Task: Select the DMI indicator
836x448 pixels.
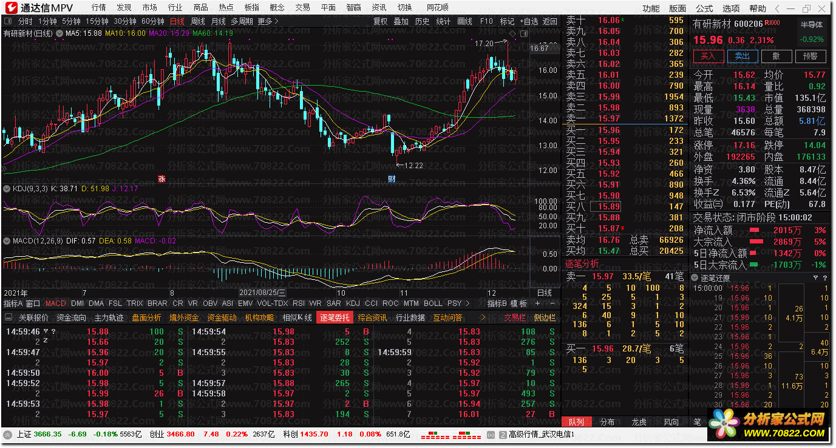Action: click(x=78, y=304)
